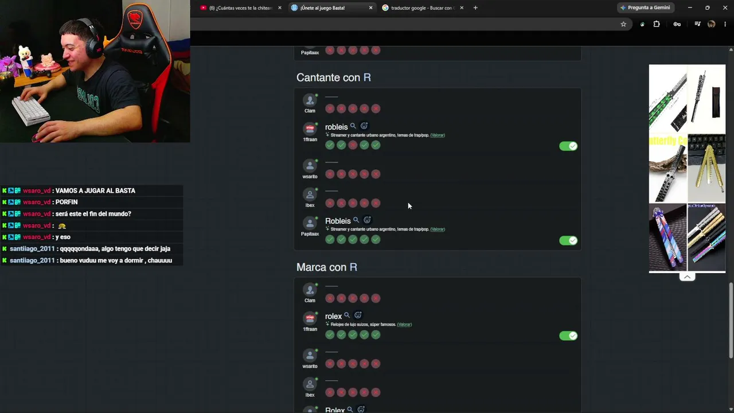
Task: Open the gold butterfly knife ad image
Action: point(706,169)
